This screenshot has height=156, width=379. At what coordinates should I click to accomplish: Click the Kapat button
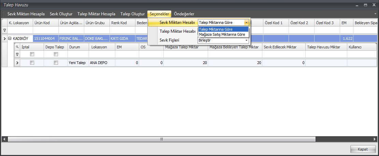(x=363, y=149)
